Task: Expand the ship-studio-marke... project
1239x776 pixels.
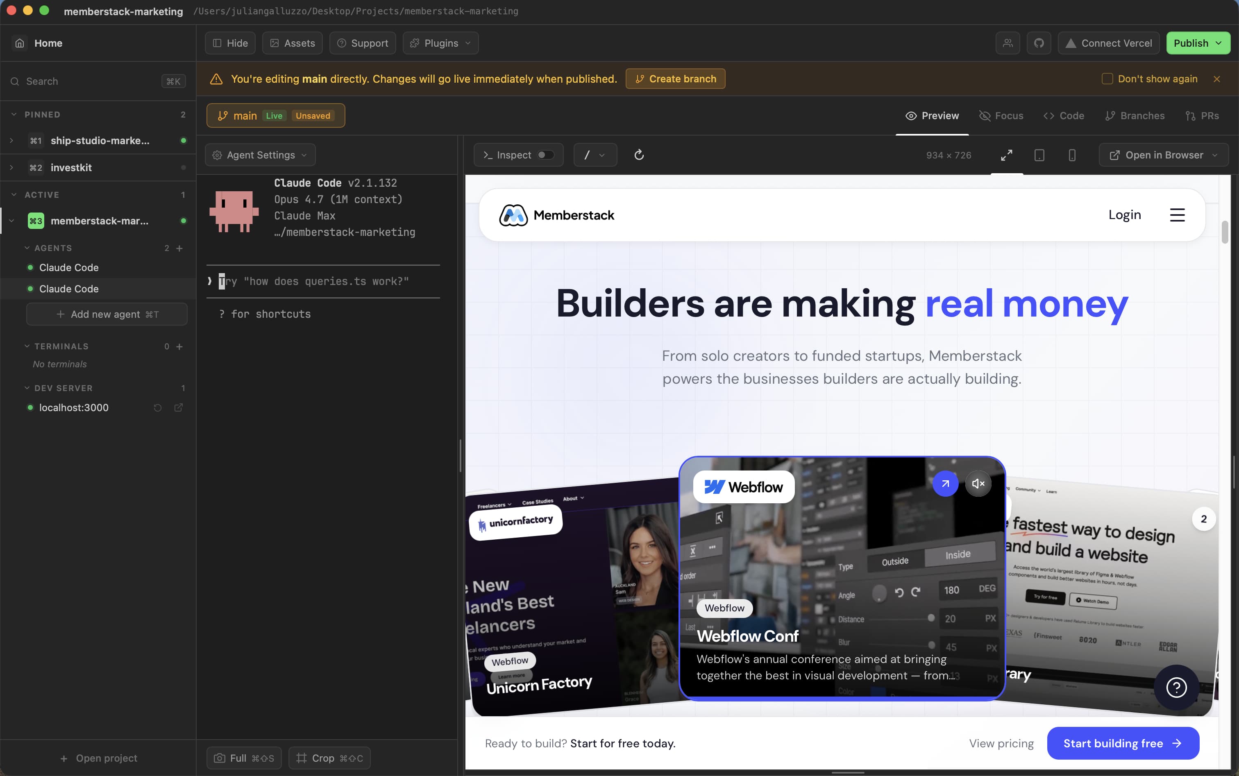Action: point(11,140)
